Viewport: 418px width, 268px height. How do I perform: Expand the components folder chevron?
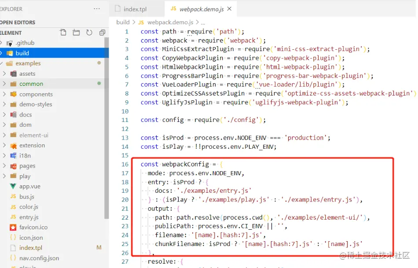[x=4, y=94]
